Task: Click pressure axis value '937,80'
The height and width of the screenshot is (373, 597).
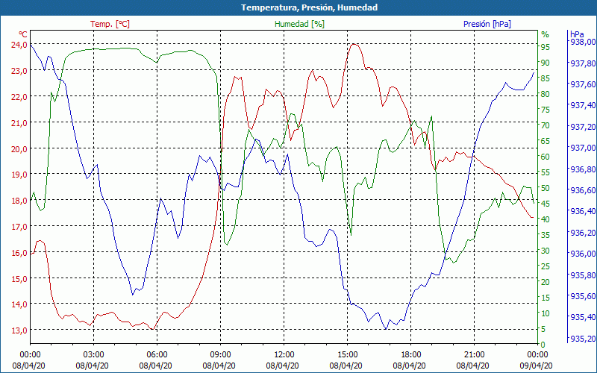Action: 584,63
